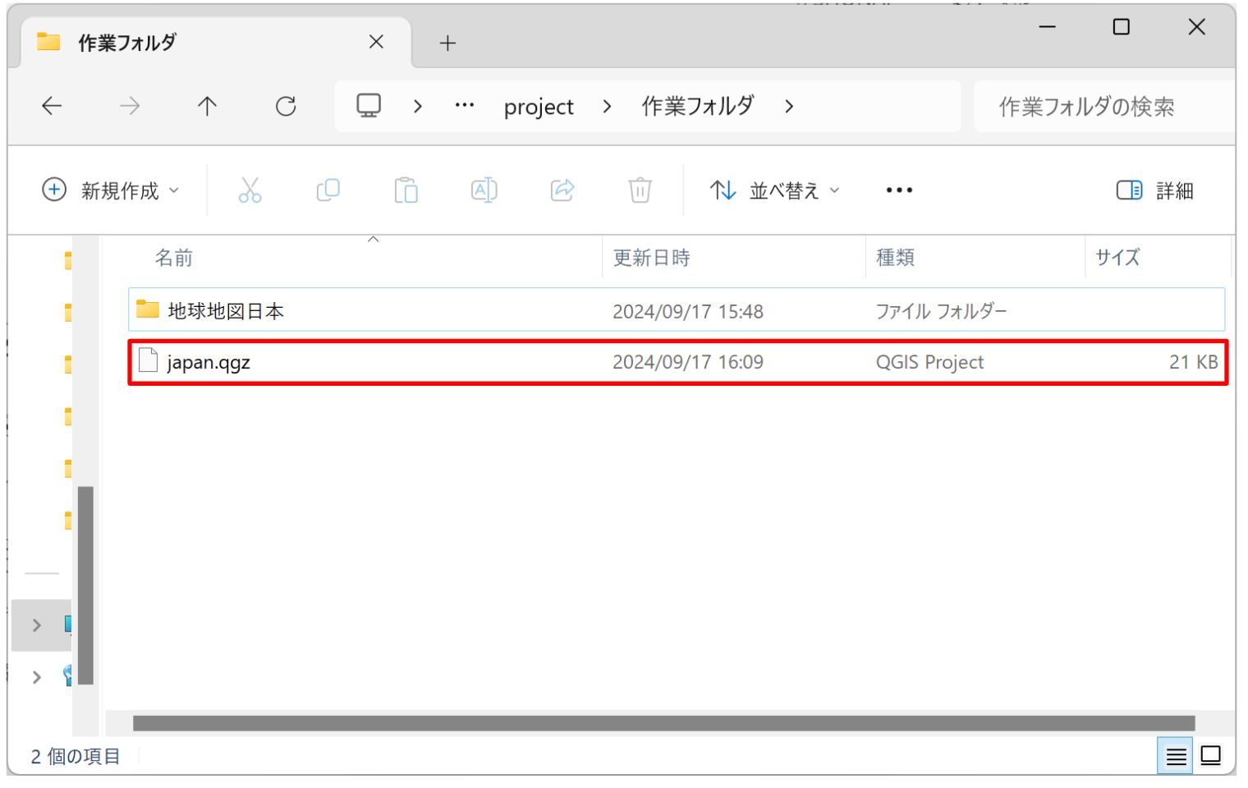Screen dimensions: 1248x788
Task: Expand the chevron after 作業フォルダ breadcrumb
Action: tap(789, 107)
